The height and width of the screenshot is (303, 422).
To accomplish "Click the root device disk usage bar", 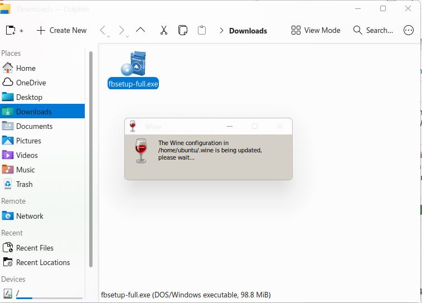I will coord(49,298).
